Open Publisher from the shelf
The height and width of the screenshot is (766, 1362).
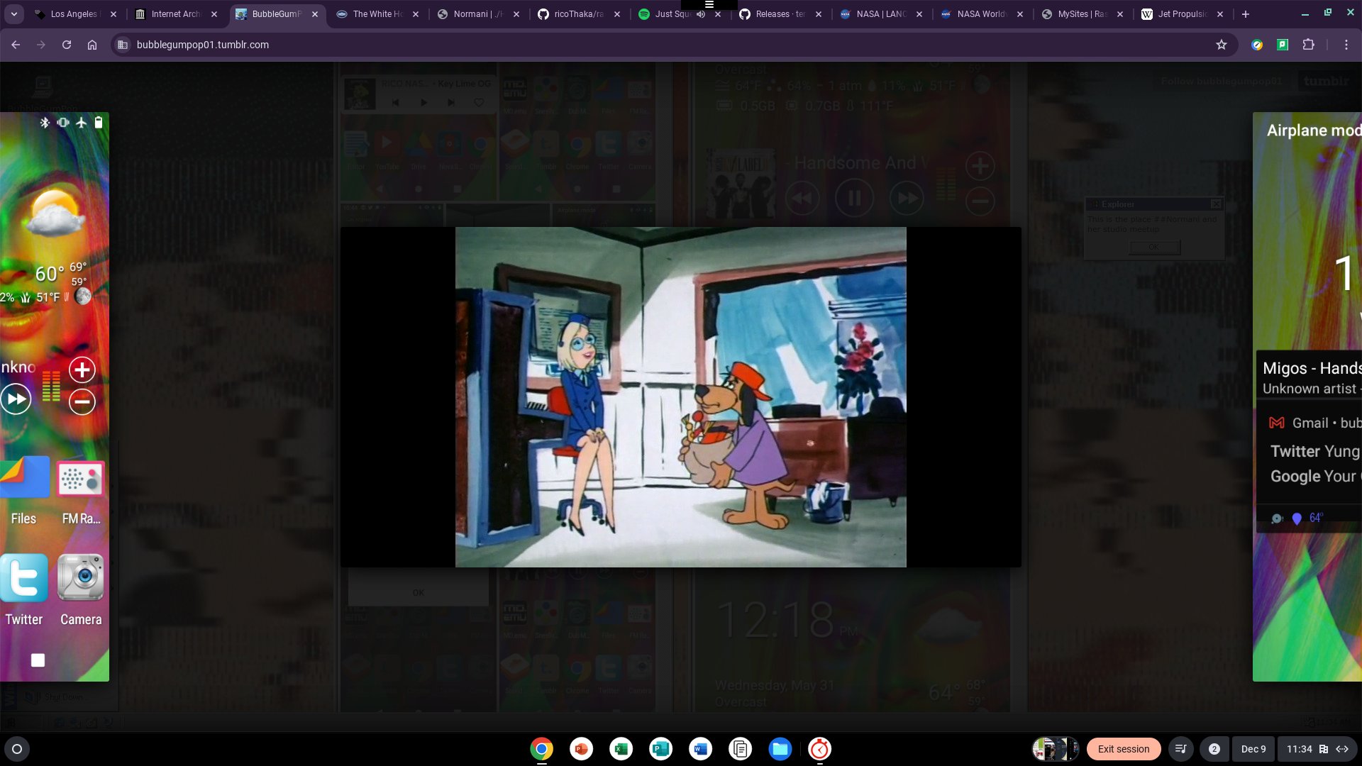point(661,749)
